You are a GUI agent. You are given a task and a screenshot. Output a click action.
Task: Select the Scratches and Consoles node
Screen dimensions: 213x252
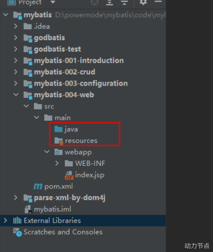(63, 232)
